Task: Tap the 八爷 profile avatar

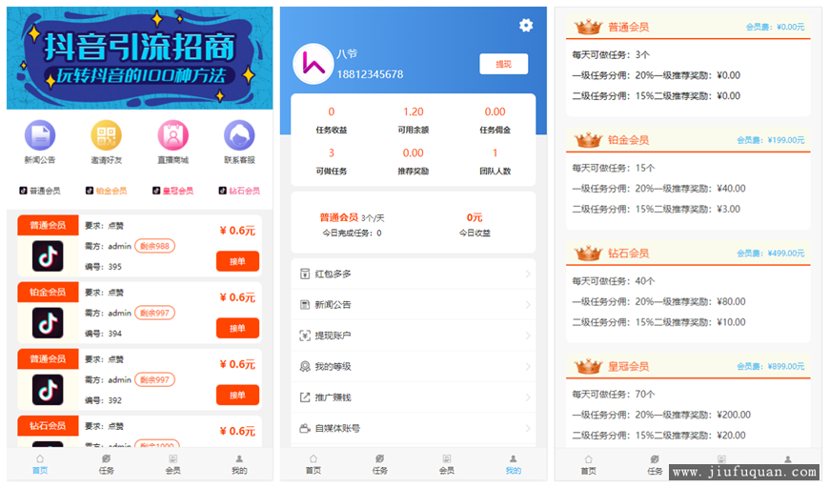Action: click(313, 64)
